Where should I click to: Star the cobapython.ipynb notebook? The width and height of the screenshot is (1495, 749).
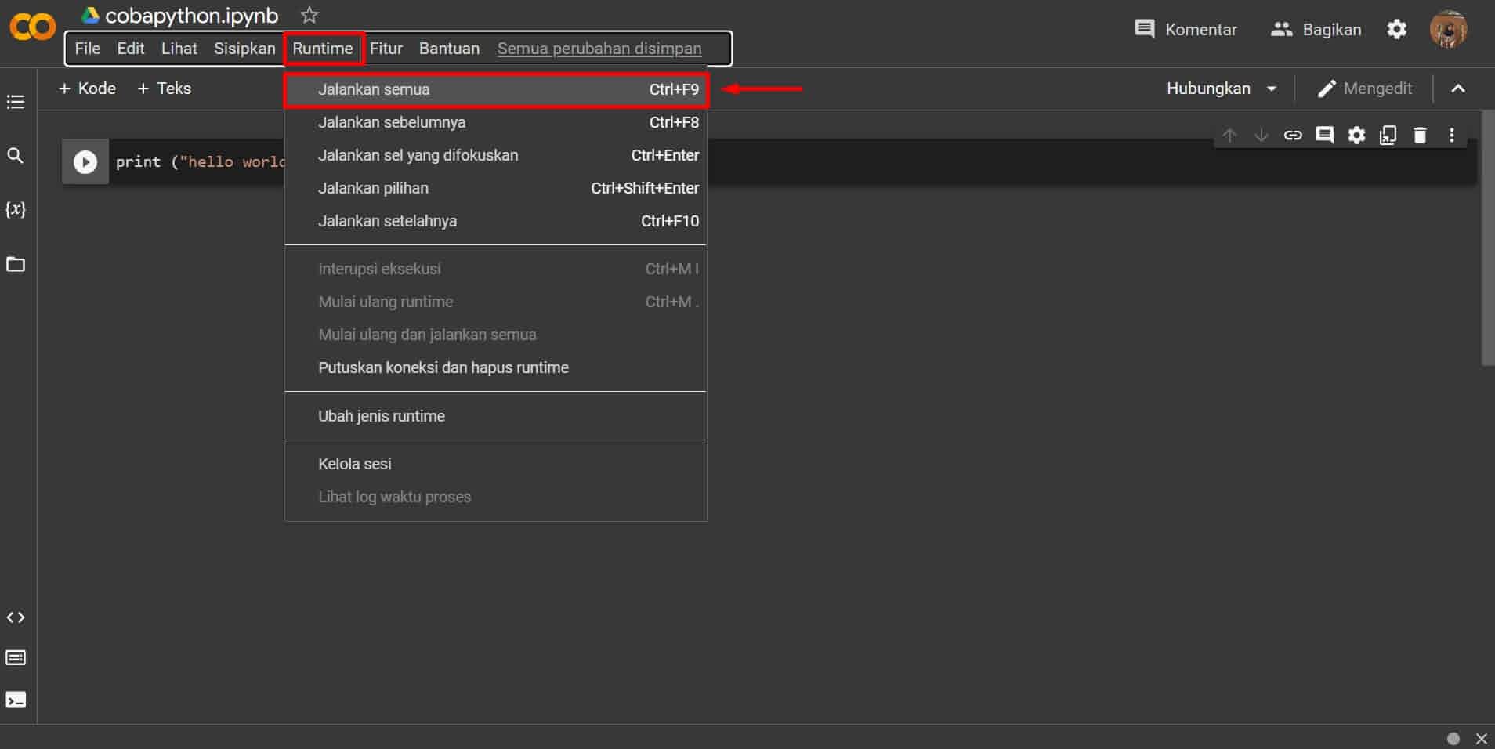pos(309,15)
